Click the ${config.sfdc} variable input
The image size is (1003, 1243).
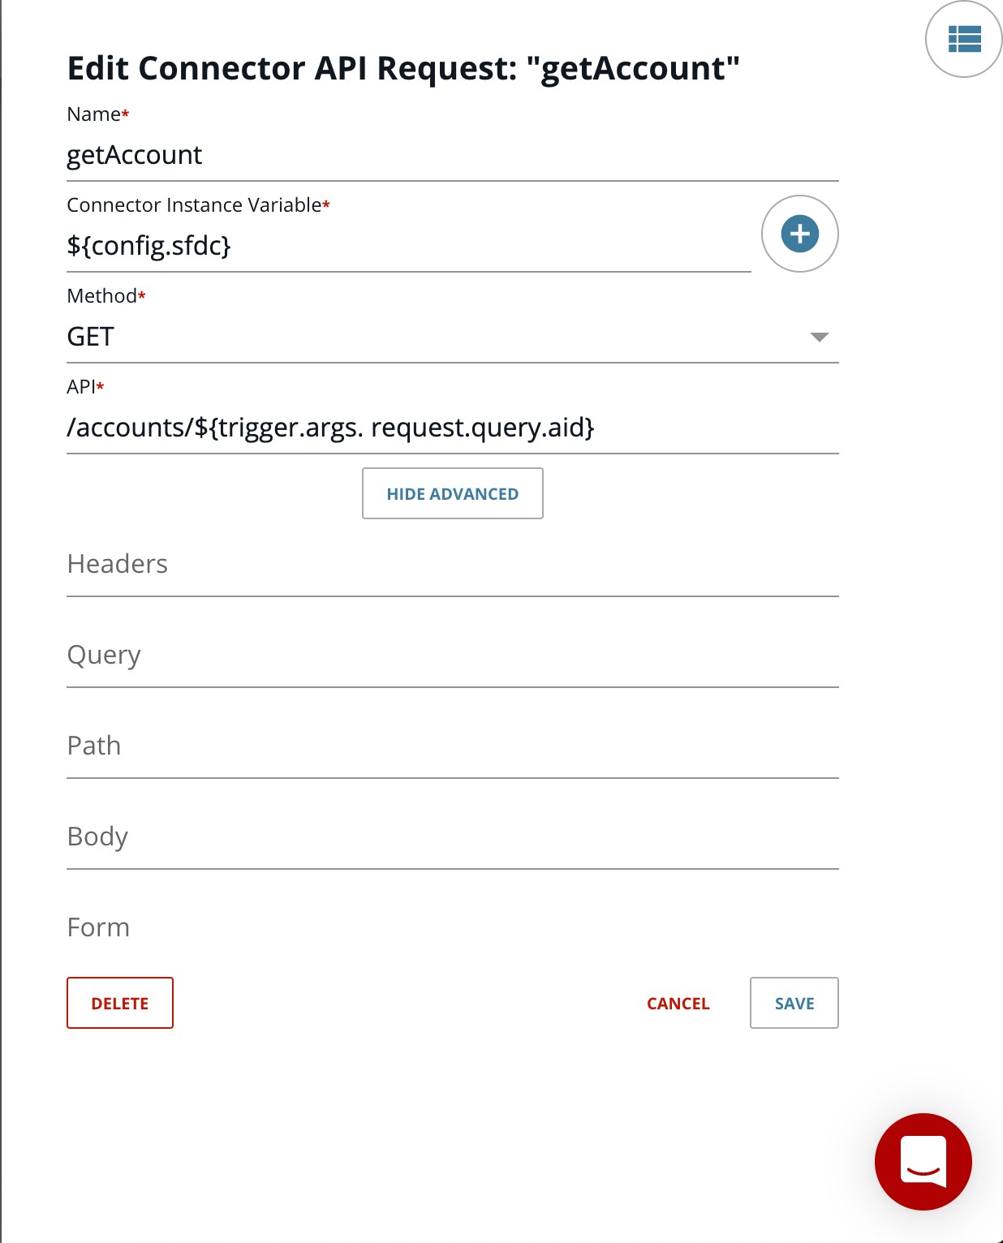coord(409,246)
